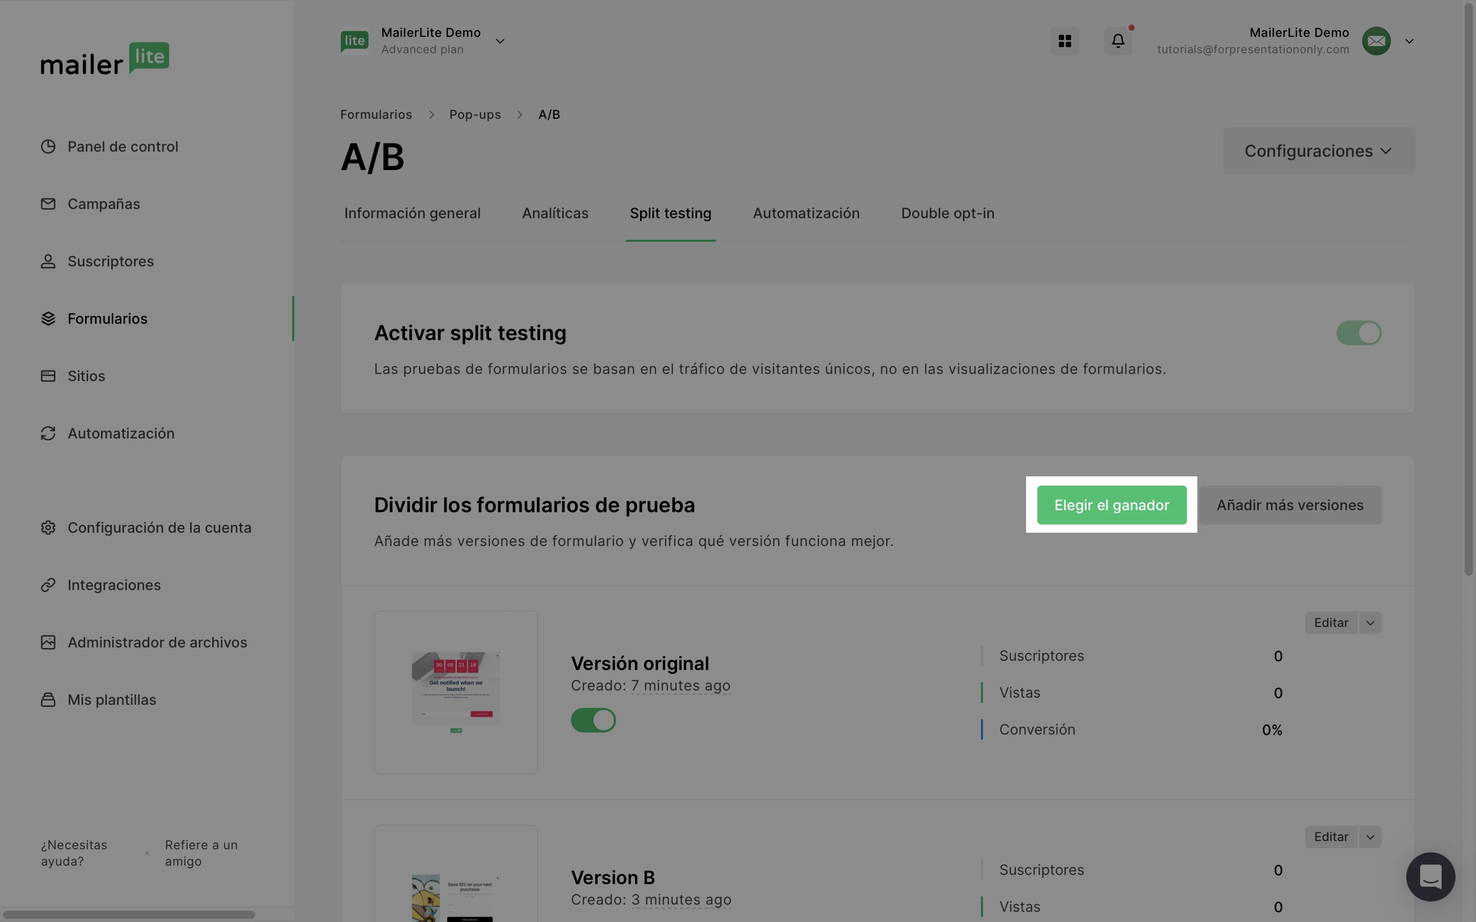Click the Integraciones link icon
Image resolution: width=1476 pixels, height=922 pixels.
tap(48, 585)
